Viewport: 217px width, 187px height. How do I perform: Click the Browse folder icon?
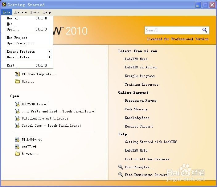(x=17, y=153)
